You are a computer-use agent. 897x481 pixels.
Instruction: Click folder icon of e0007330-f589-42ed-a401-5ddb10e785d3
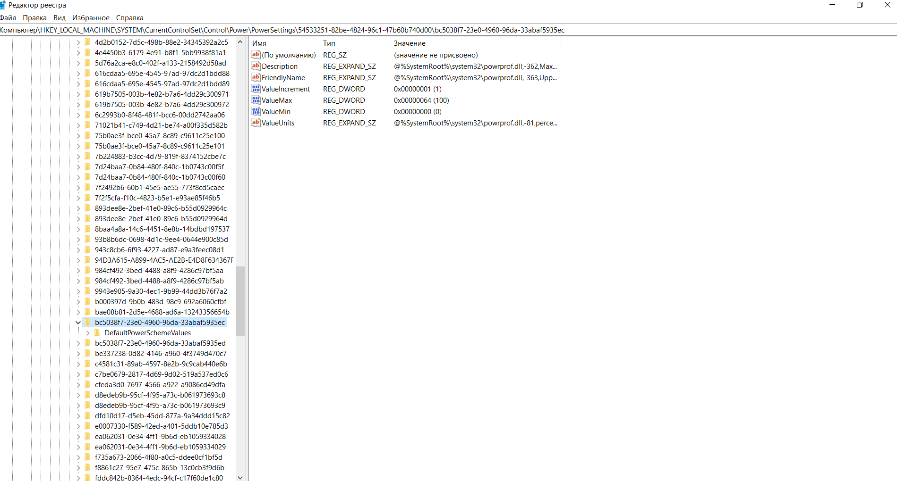[x=87, y=426]
